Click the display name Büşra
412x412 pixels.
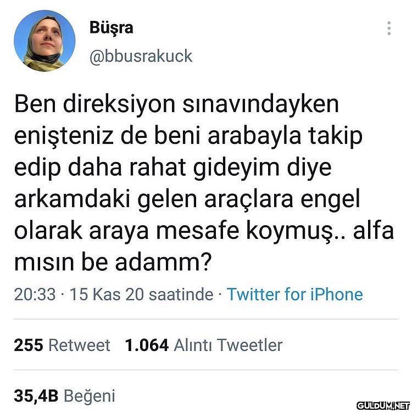click(x=112, y=27)
